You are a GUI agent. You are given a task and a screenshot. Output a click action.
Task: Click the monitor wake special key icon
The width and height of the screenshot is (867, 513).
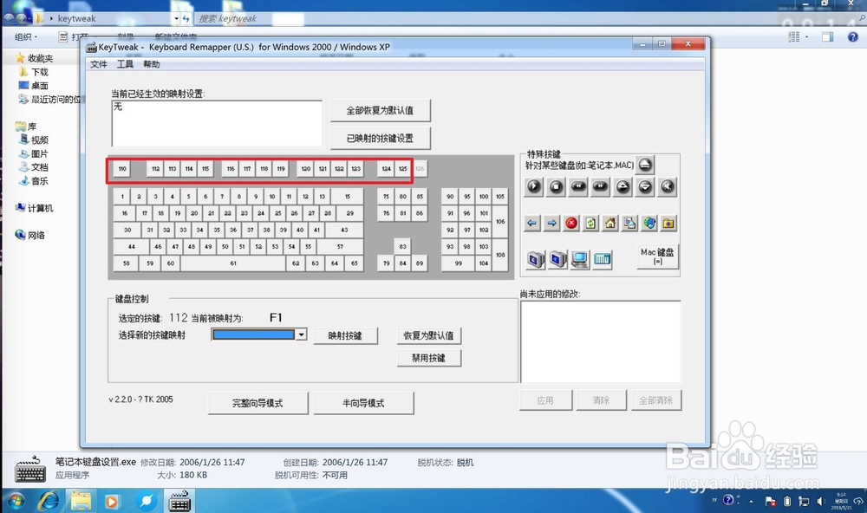click(557, 259)
